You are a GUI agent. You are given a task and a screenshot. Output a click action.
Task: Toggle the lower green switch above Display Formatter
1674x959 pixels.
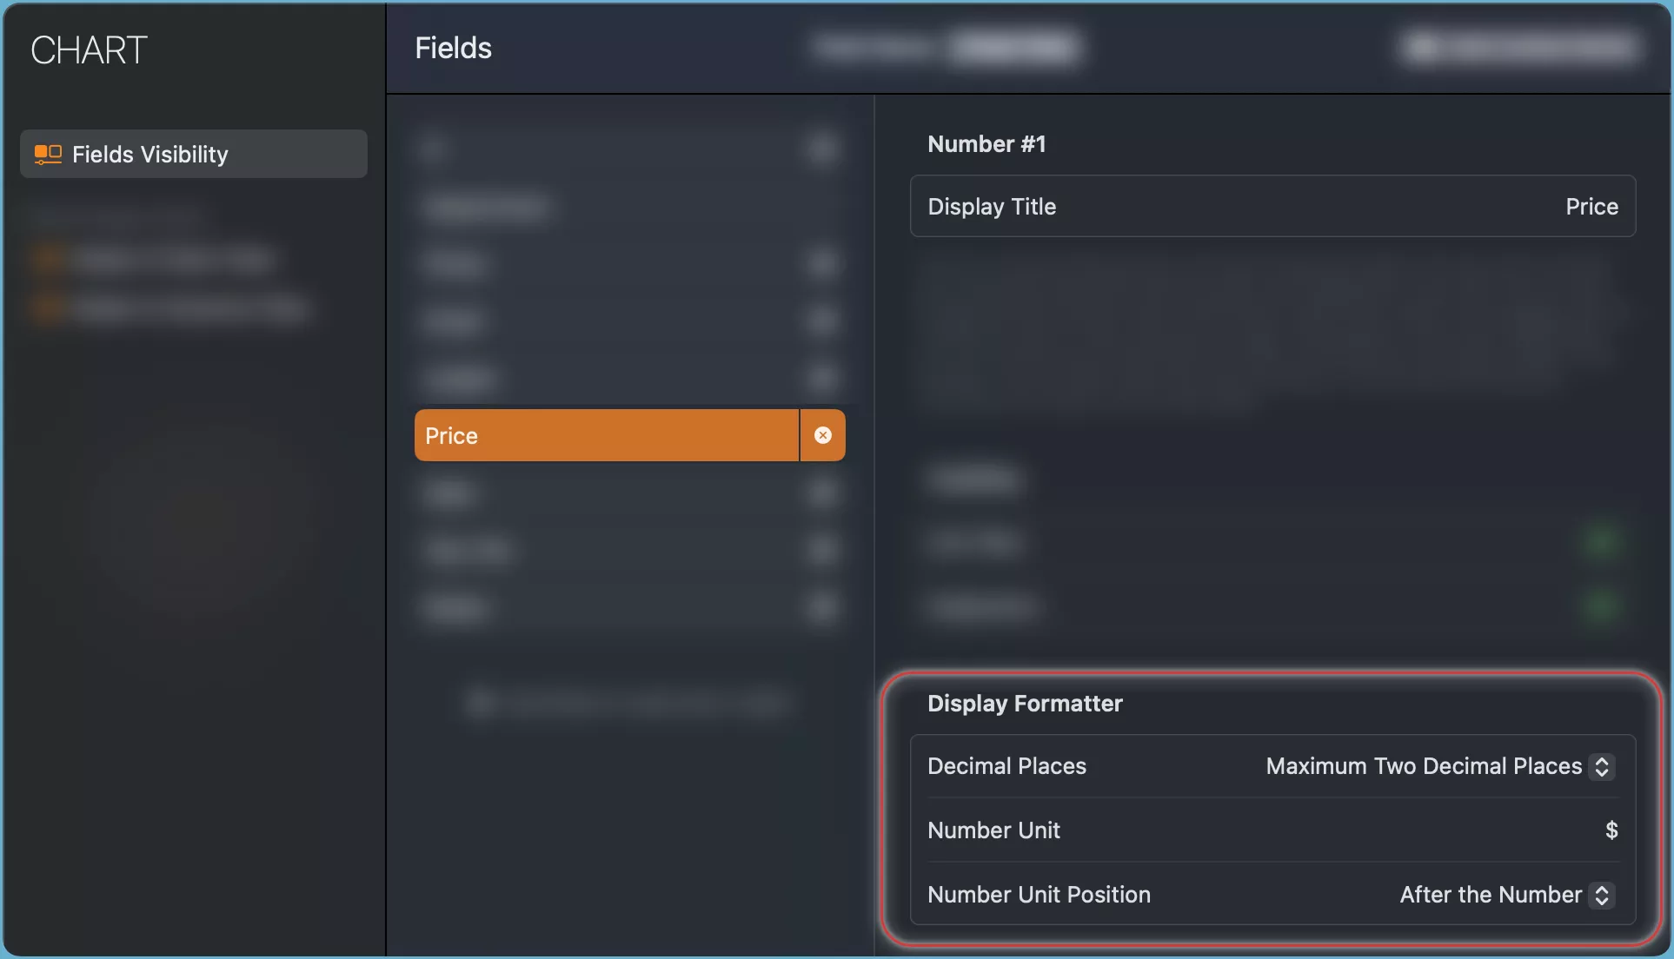click(1601, 606)
